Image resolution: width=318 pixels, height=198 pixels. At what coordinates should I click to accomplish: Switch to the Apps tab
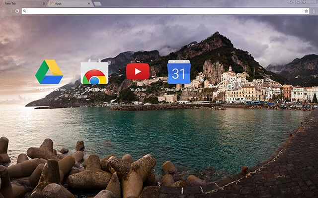point(70,3)
